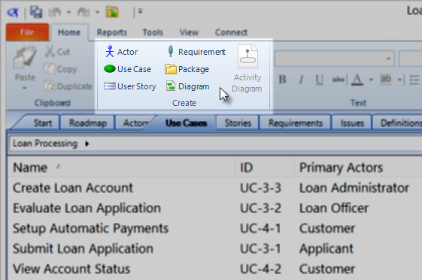The image size is (422, 280).
Task: Click the application logo icon
Action: pyautogui.click(x=13, y=12)
